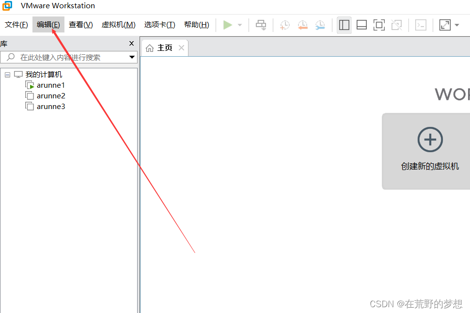Click the stretch guest display icon
470x313 pixels.
[445, 25]
